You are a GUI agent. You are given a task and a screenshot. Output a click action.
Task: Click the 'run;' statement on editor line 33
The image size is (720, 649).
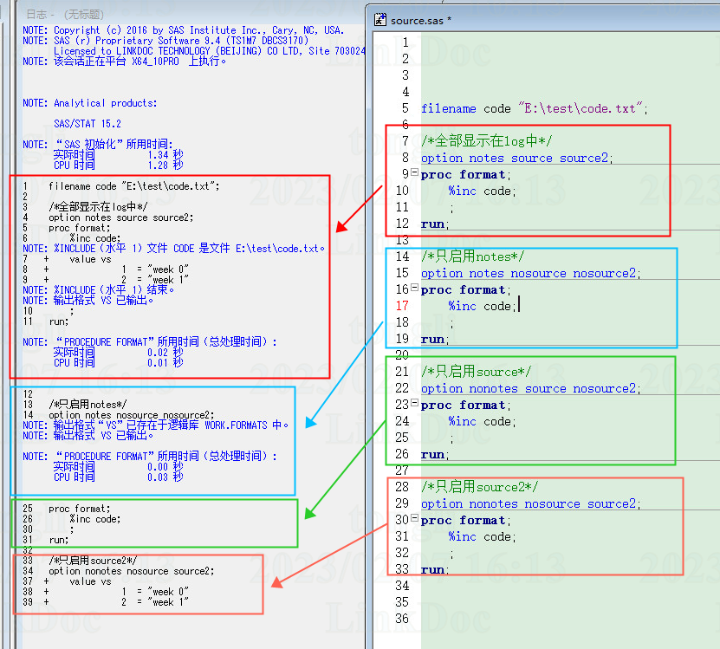point(434,569)
